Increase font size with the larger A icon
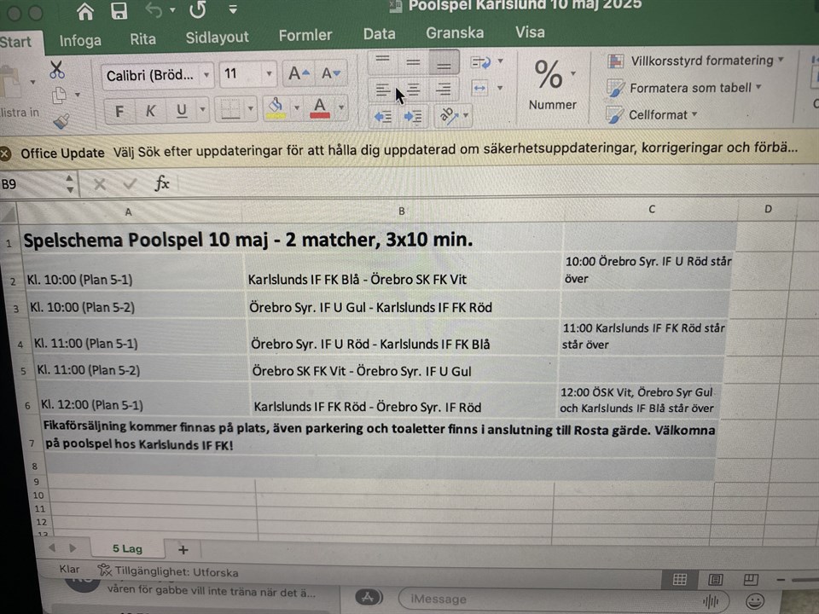This screenshot has width=819, height=614. pyautogui.click(x=299, y=74)
